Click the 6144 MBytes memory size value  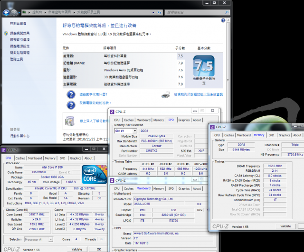coord(241,149)
